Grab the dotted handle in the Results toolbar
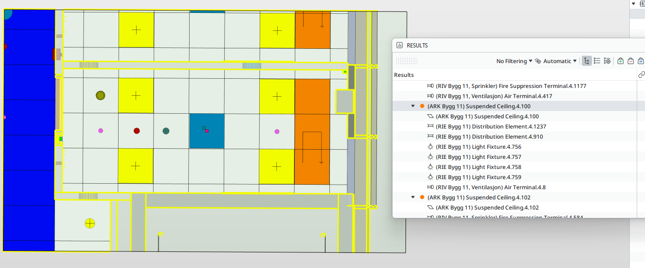Image resolution: width=645 pixels, height=268 pixels. (406, 61)
